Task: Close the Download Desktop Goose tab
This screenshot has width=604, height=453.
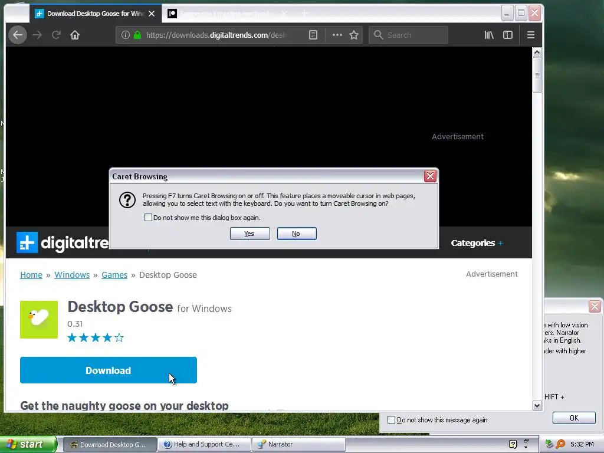Action: click(x=152, y=14)
